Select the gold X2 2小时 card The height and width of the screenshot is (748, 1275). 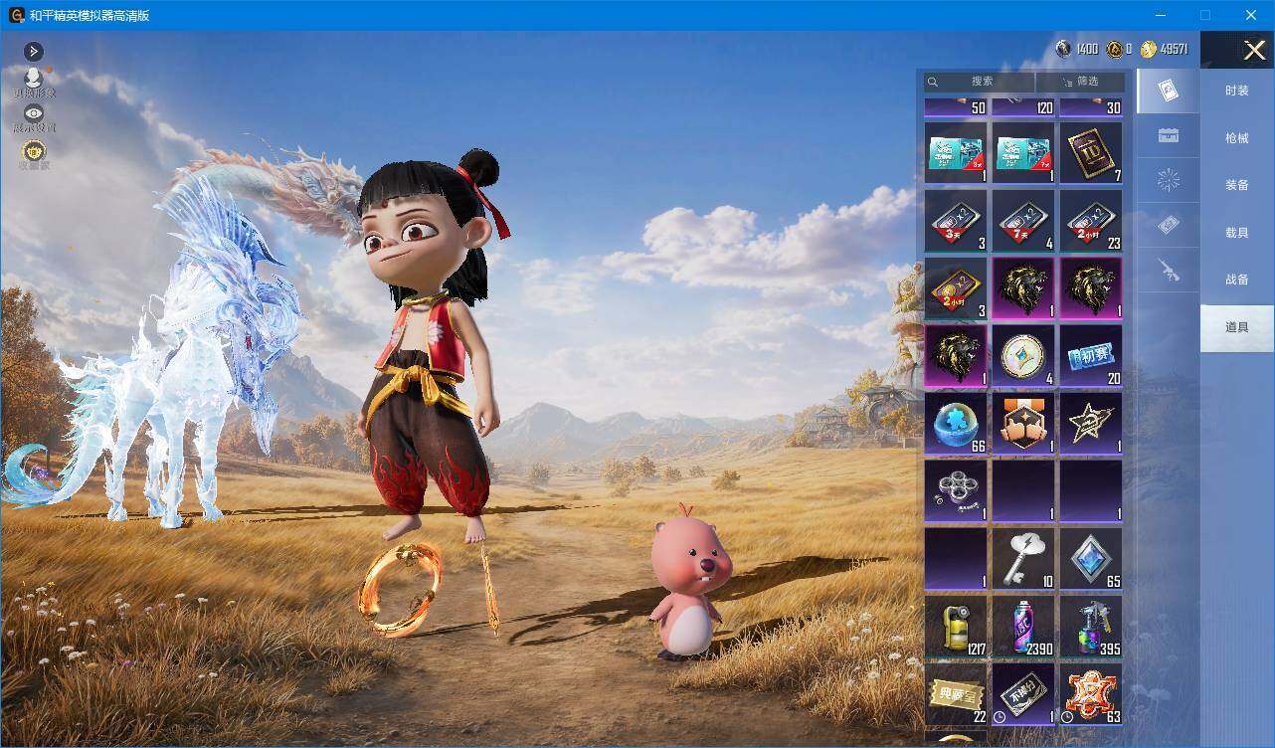pyautogui.click(x=956, y=288)
